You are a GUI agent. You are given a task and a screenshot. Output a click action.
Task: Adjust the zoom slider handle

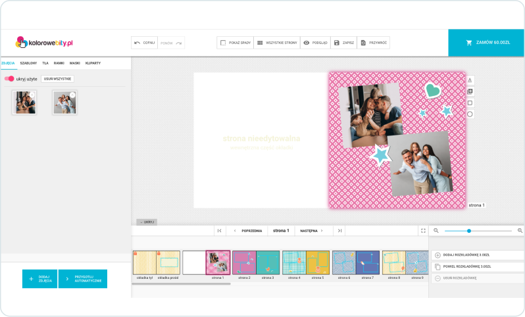point(469,231)
